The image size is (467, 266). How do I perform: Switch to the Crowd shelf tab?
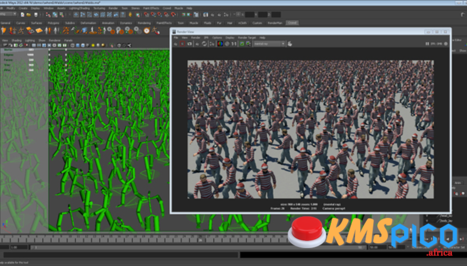[x=292, y=23]
